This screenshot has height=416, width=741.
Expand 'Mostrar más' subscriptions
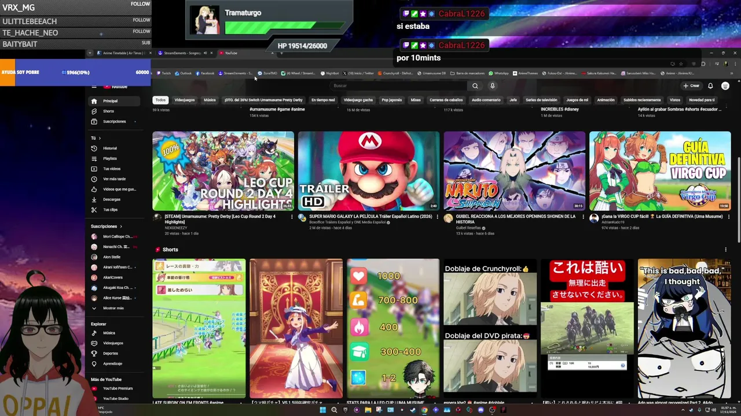click(115, 308)
